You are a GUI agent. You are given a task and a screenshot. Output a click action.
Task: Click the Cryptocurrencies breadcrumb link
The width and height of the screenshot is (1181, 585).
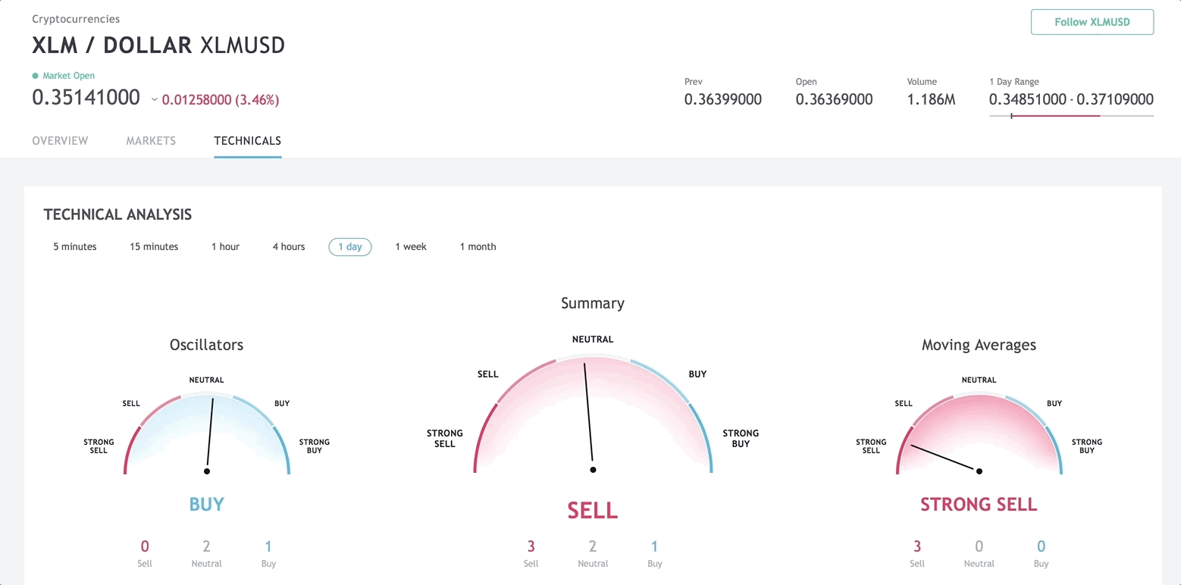pos(76,19)
